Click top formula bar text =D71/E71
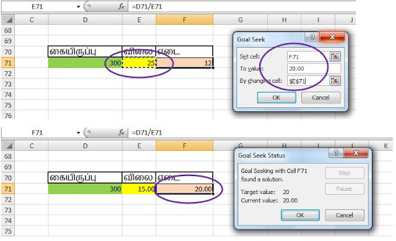 coord(147,7)
